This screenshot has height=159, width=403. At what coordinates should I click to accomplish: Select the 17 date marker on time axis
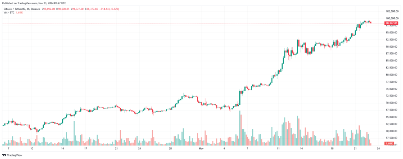click(85, 148)
